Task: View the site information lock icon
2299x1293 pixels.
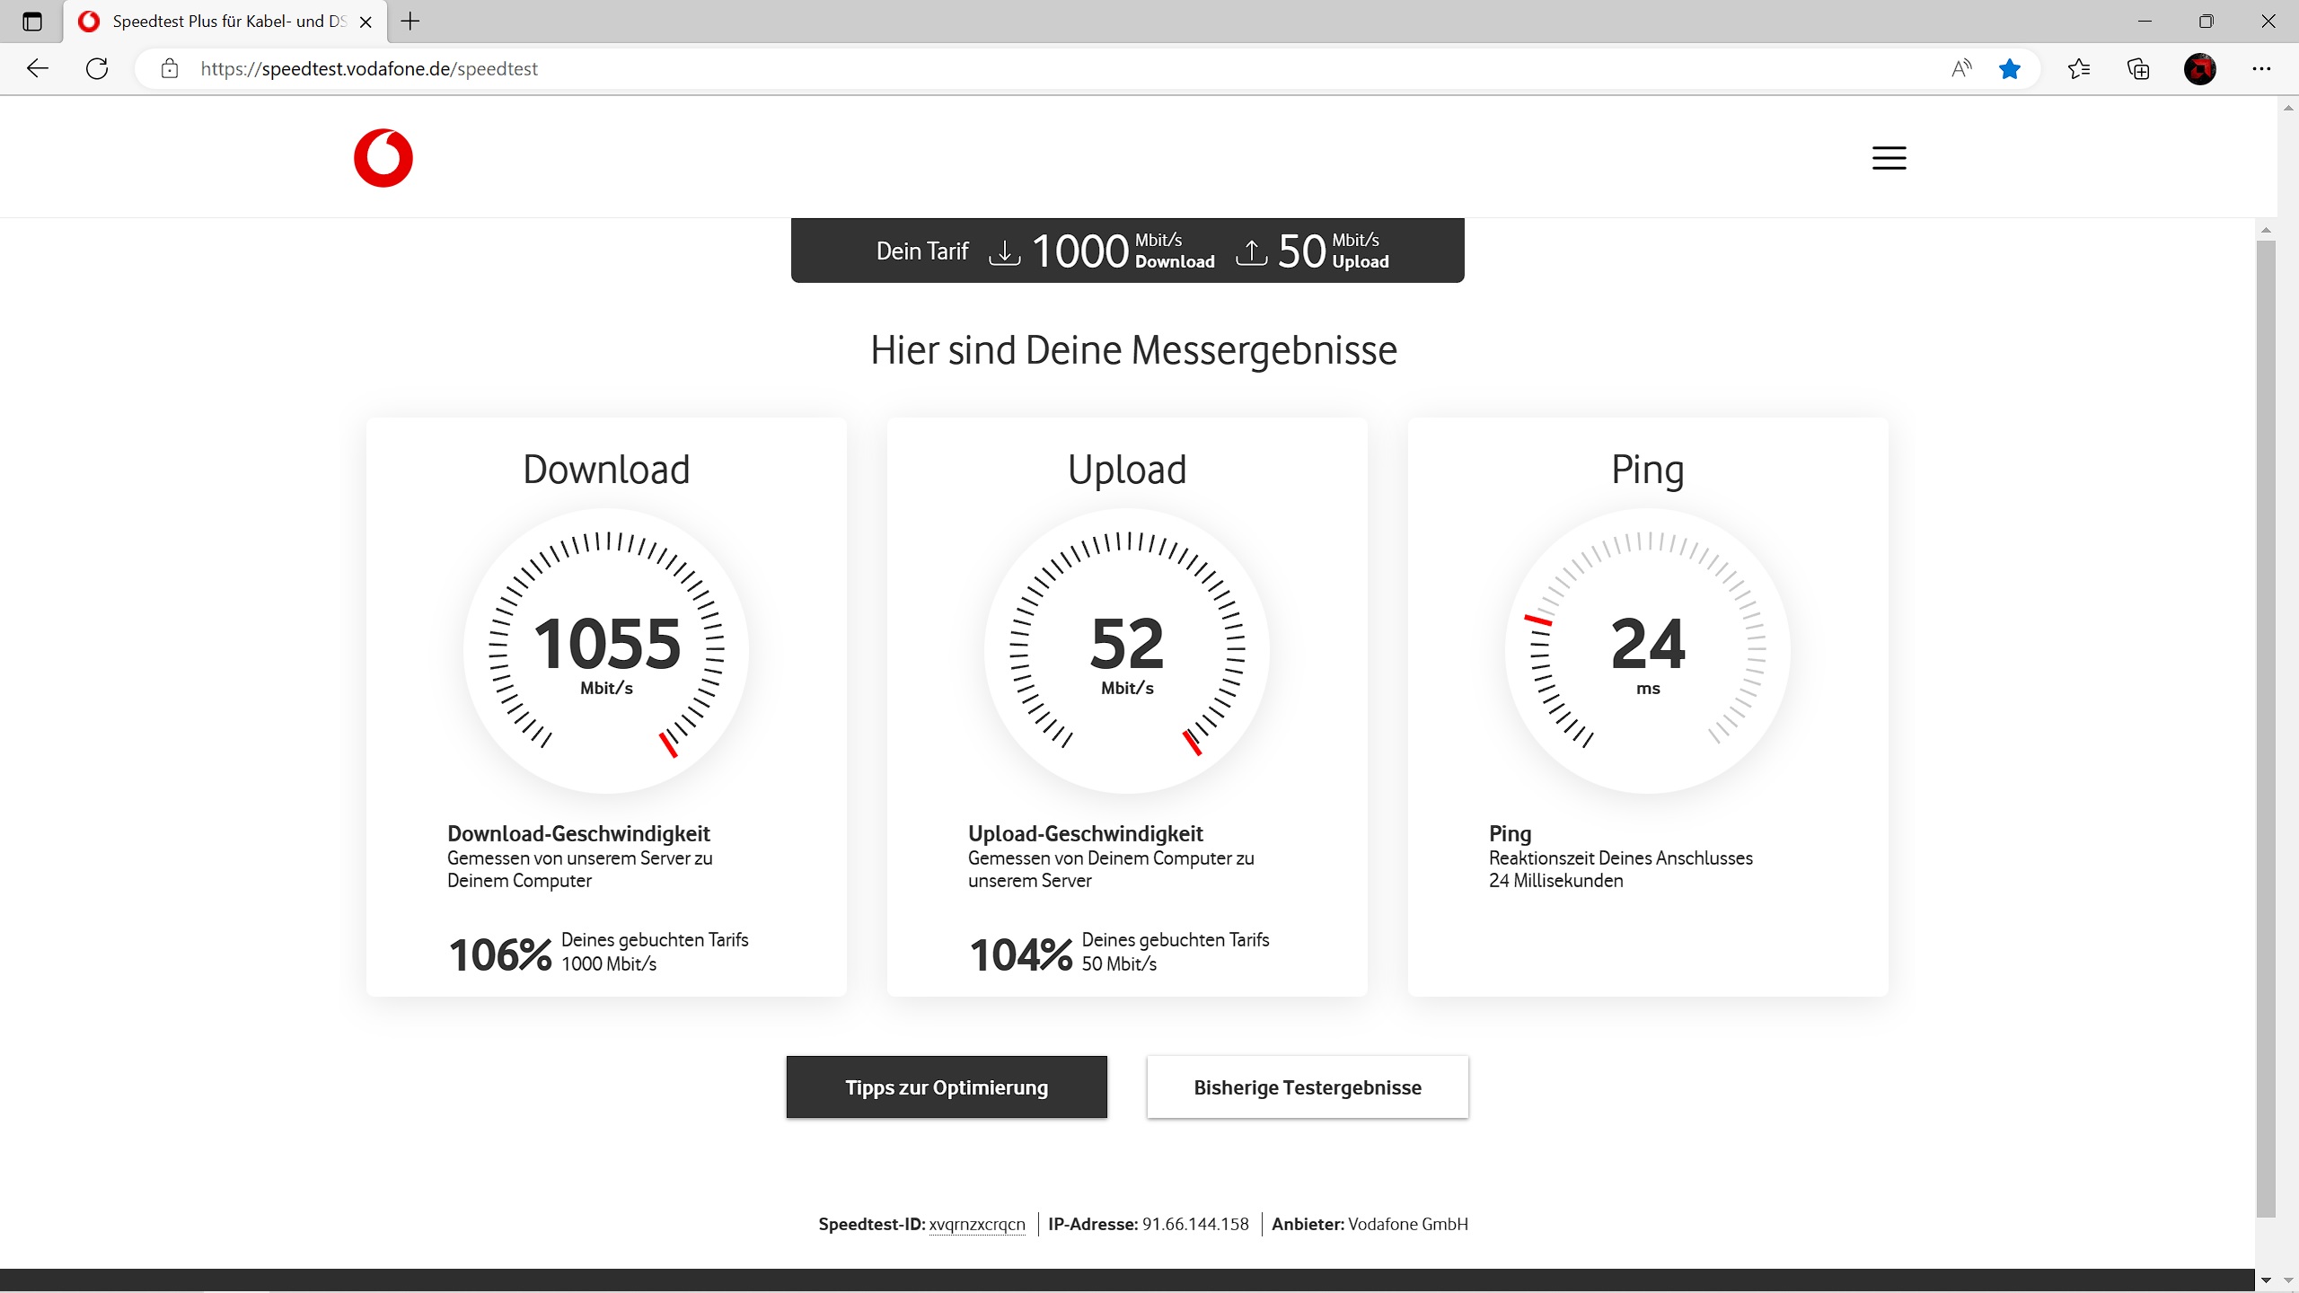Action: tap(170, 68)
